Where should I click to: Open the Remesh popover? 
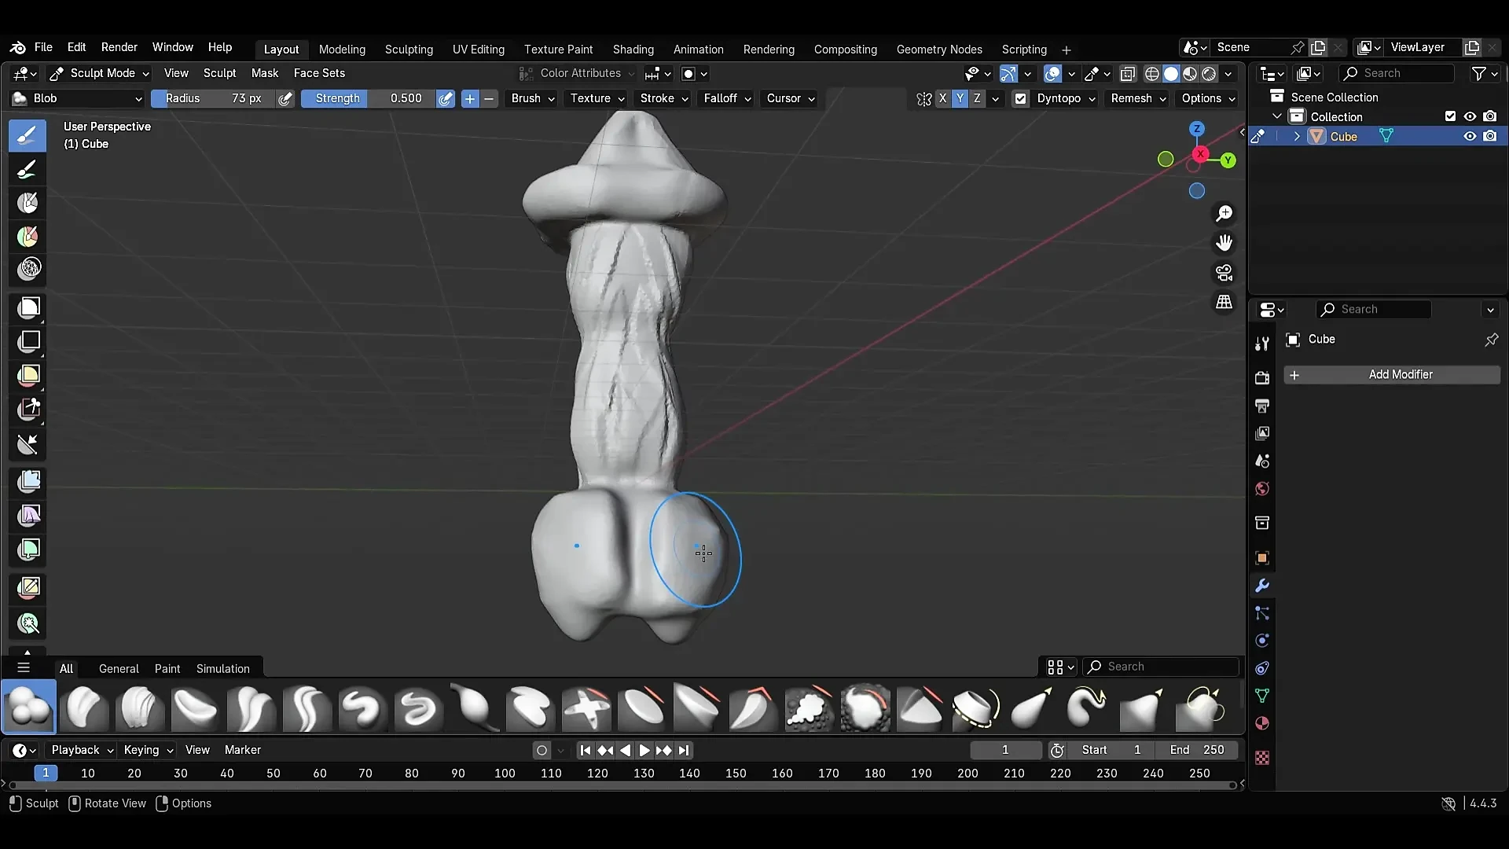[x=1138, y=98]
